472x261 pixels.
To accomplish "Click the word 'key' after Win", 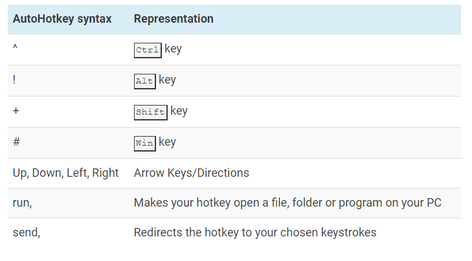I will (x=167, y=142).
